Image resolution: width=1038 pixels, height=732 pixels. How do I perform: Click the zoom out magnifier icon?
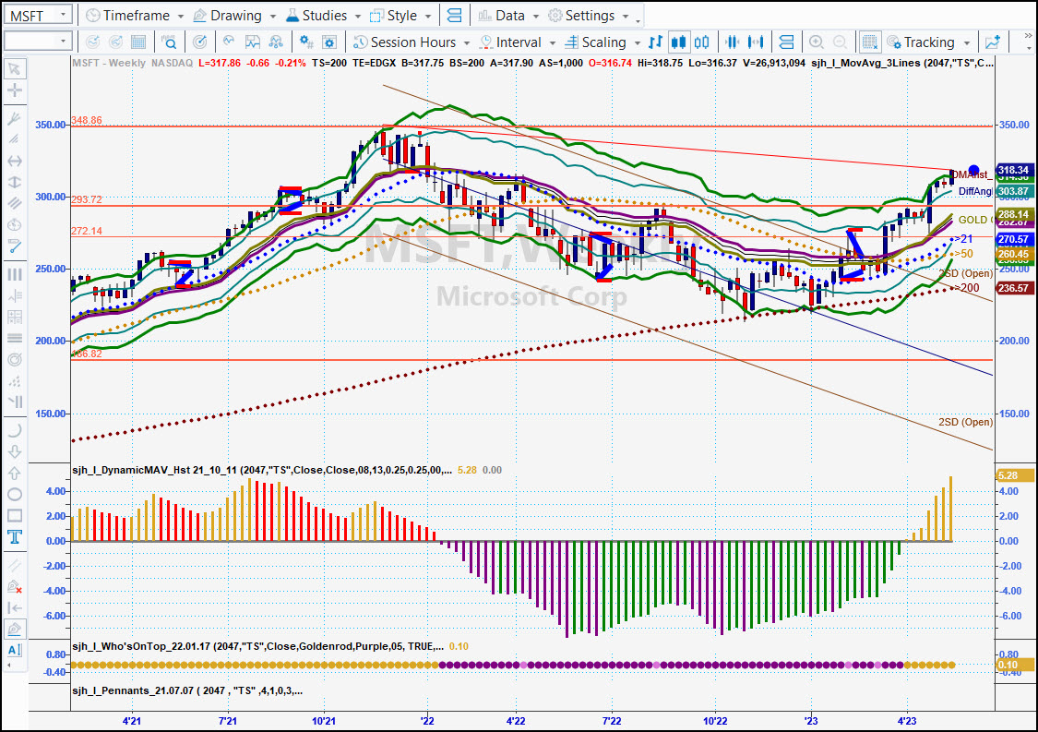point(840,42)
